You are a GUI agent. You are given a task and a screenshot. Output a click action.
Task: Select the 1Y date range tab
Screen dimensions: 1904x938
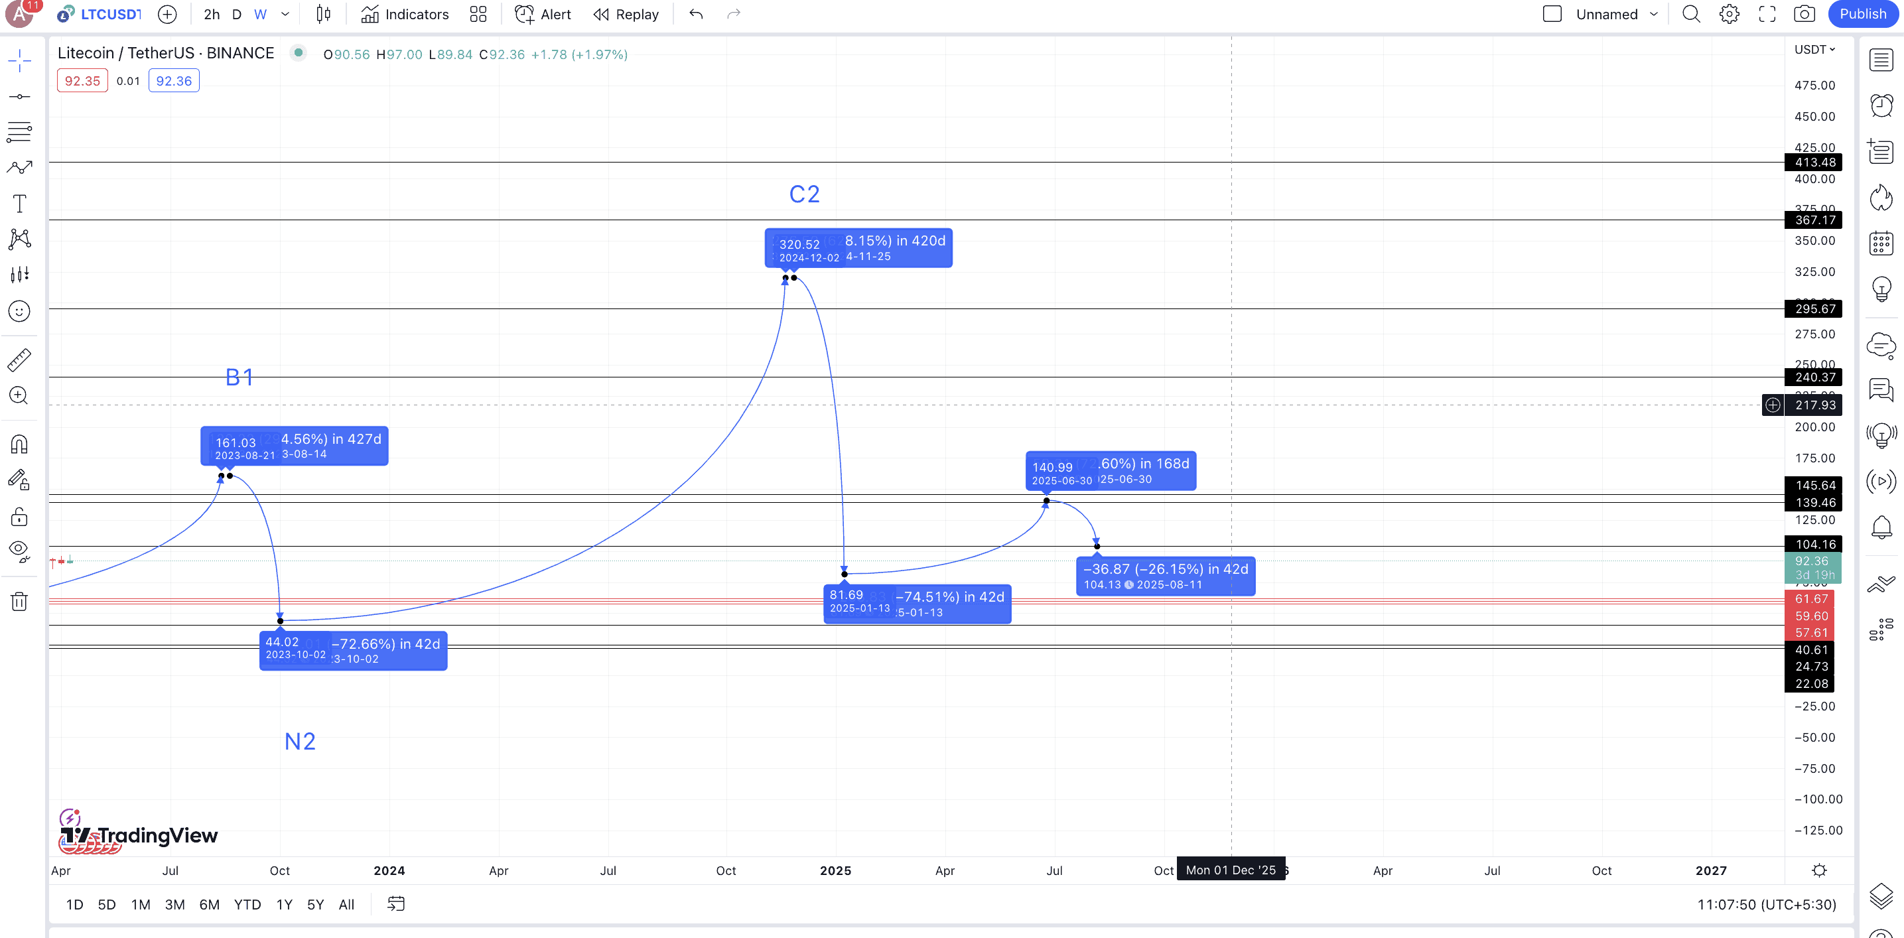(x=284, y=904)
